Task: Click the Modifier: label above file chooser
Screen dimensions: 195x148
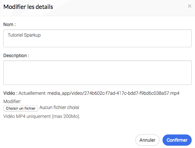Action: (x=12, y=101)
